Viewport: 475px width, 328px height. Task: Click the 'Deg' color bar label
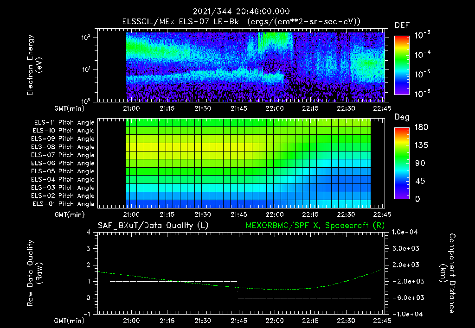click(x=402, y=117)
